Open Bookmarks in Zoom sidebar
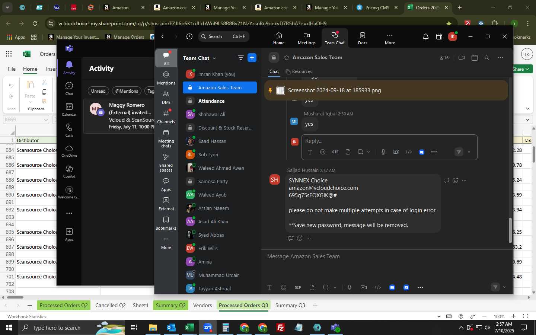 pyautogui.click(x=166, y=223)
